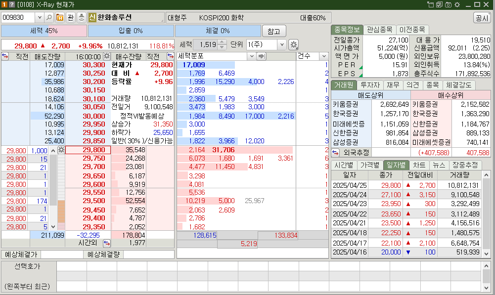Click the question mark help icon
The width and height of the screenshot is (495, 295).
pos(12,4)
